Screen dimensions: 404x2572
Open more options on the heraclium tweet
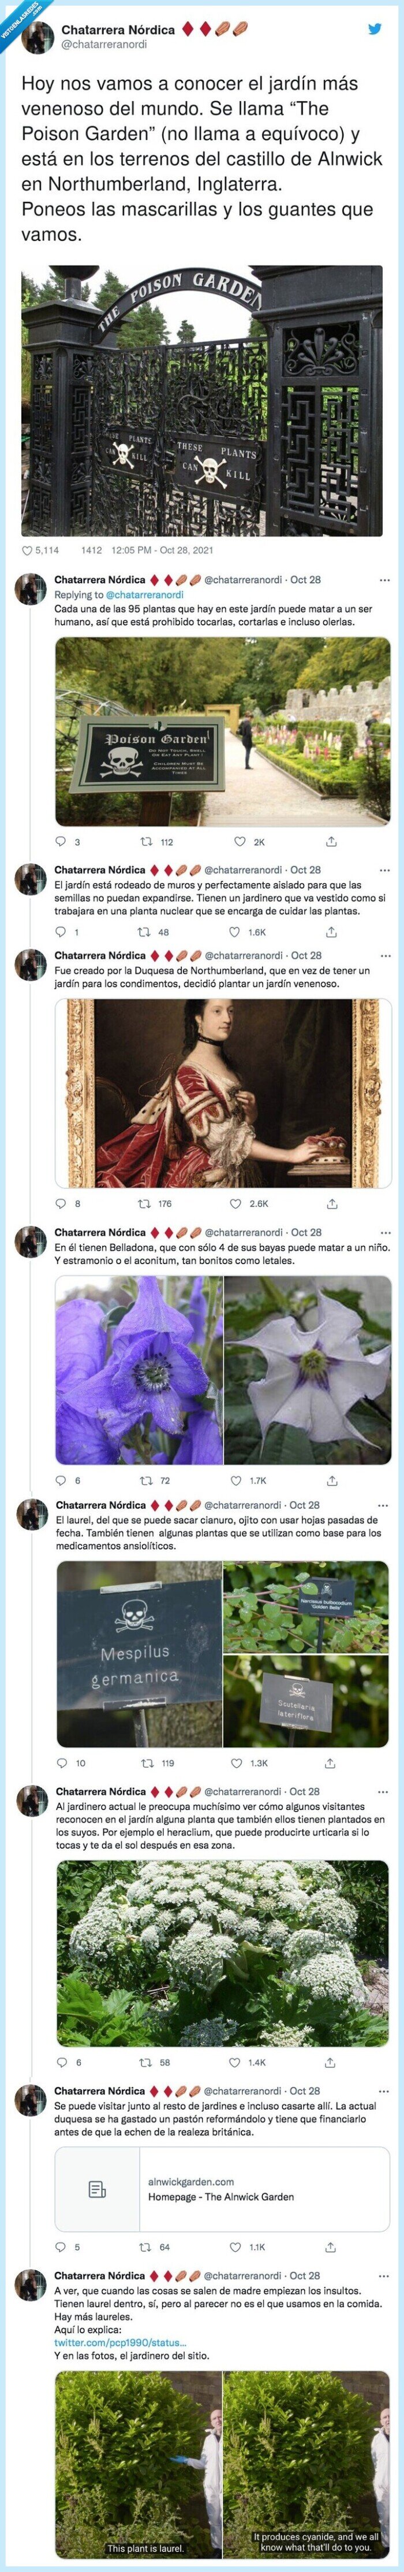[x=384, y=1792]
